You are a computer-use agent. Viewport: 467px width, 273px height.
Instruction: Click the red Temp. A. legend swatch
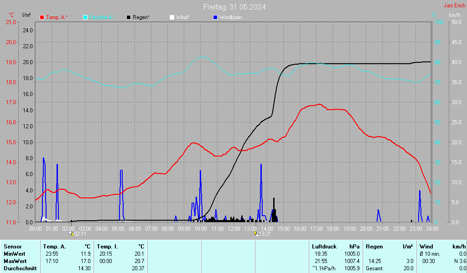(x=42, y=18)
